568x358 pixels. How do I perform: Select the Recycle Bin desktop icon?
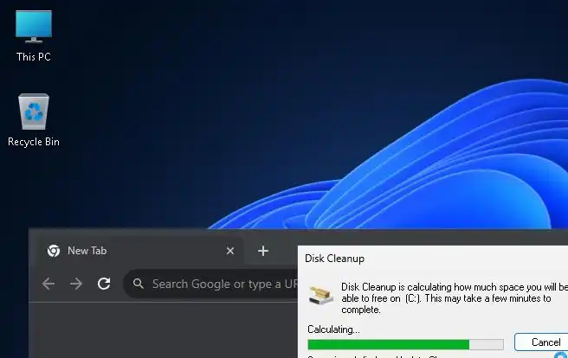pos(33,120)
